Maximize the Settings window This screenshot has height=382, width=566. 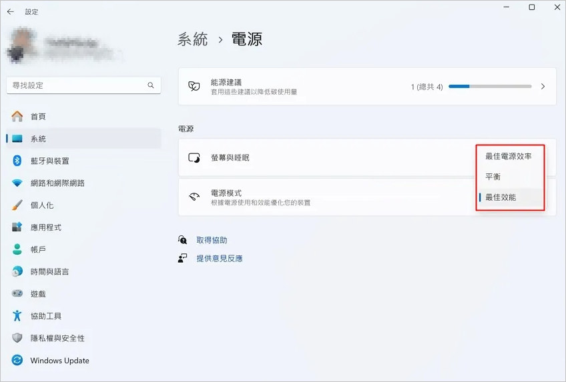pyautogui.click(x=532, y=7)
